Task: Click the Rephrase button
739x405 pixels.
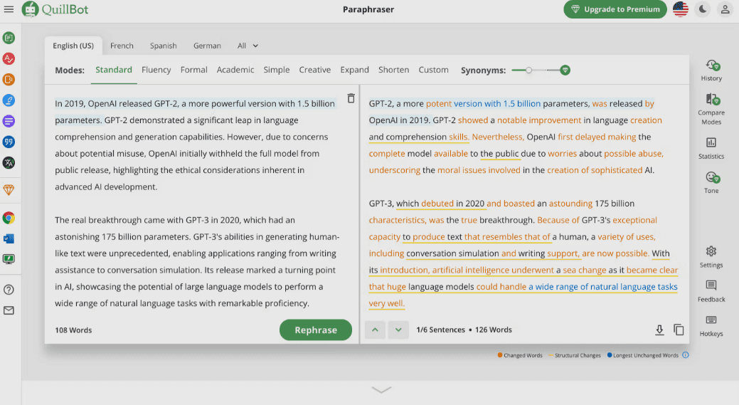Action: [x=315, y=330]
